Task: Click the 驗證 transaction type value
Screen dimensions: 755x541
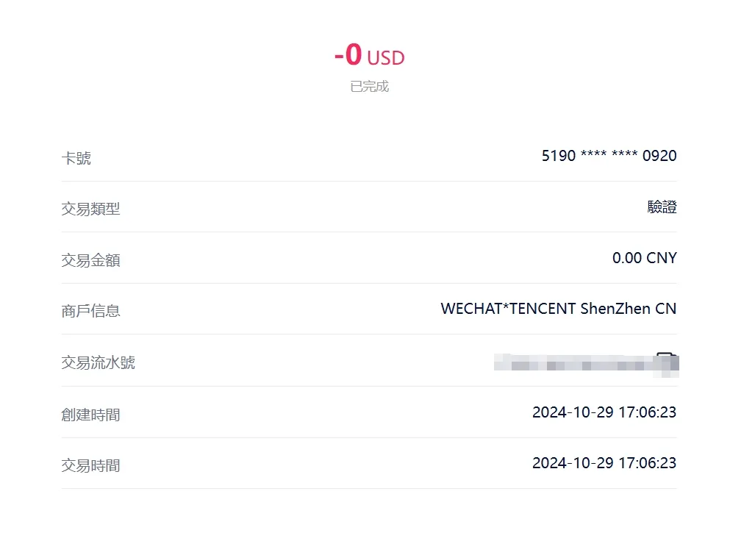Action: 662,207
